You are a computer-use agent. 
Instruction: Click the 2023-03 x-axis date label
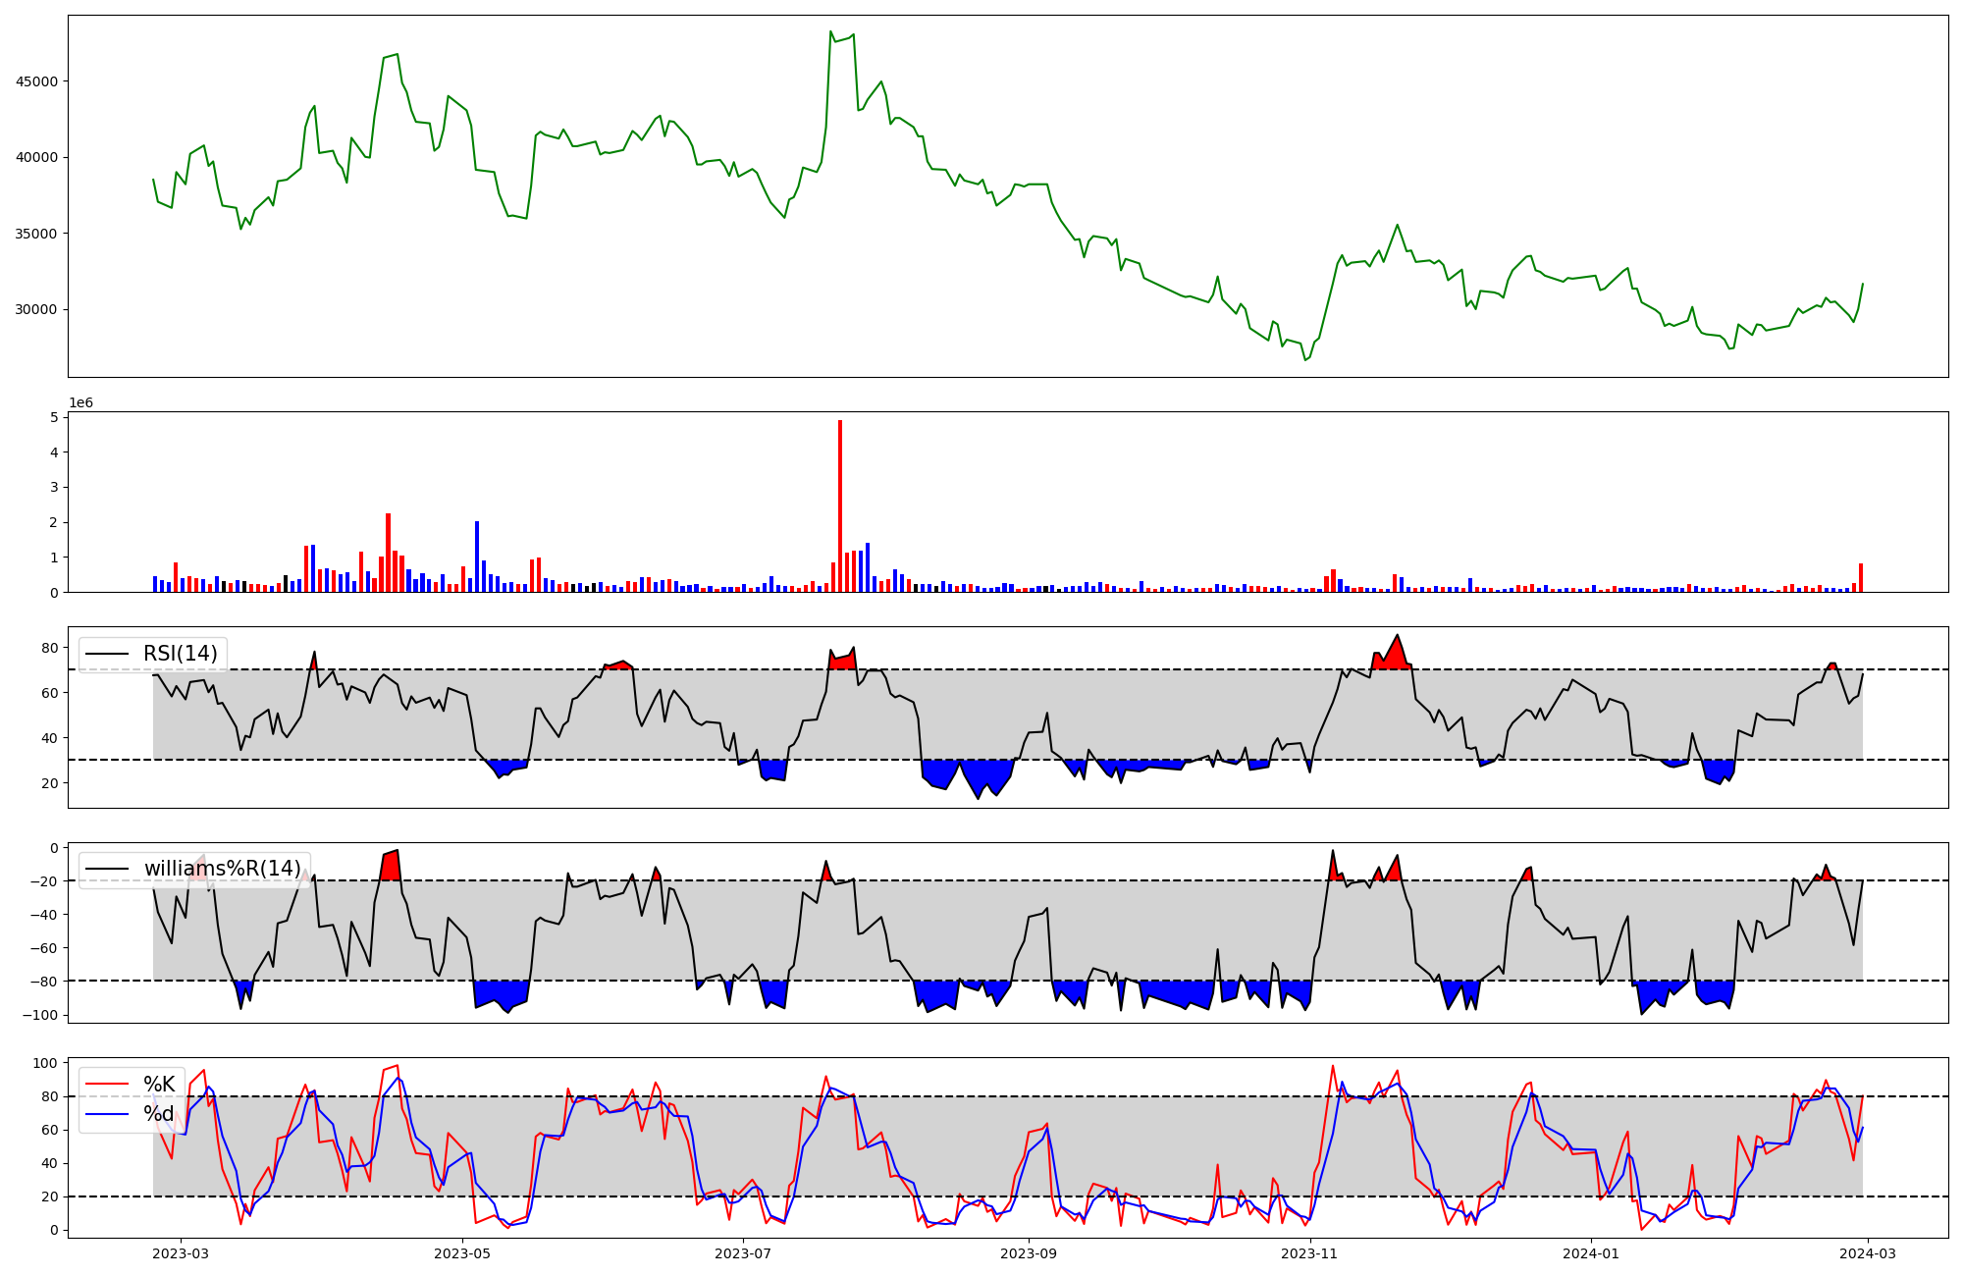coord(181,1253)
